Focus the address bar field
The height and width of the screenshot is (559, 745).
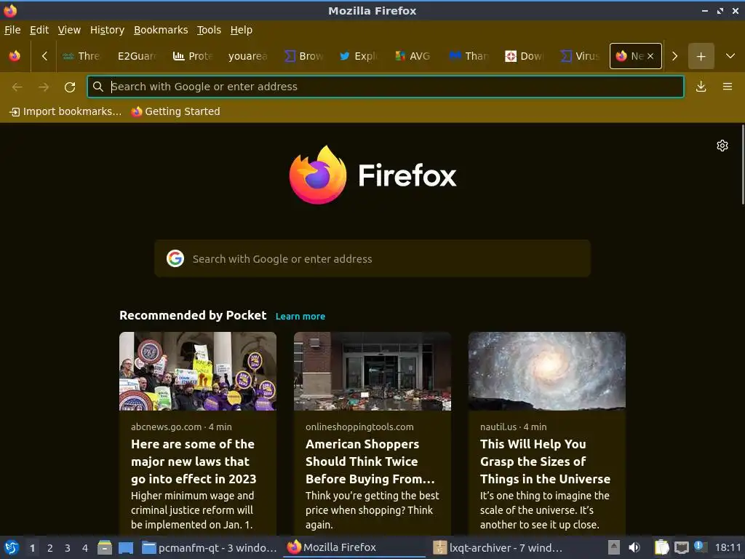click(x=386, y=87)
